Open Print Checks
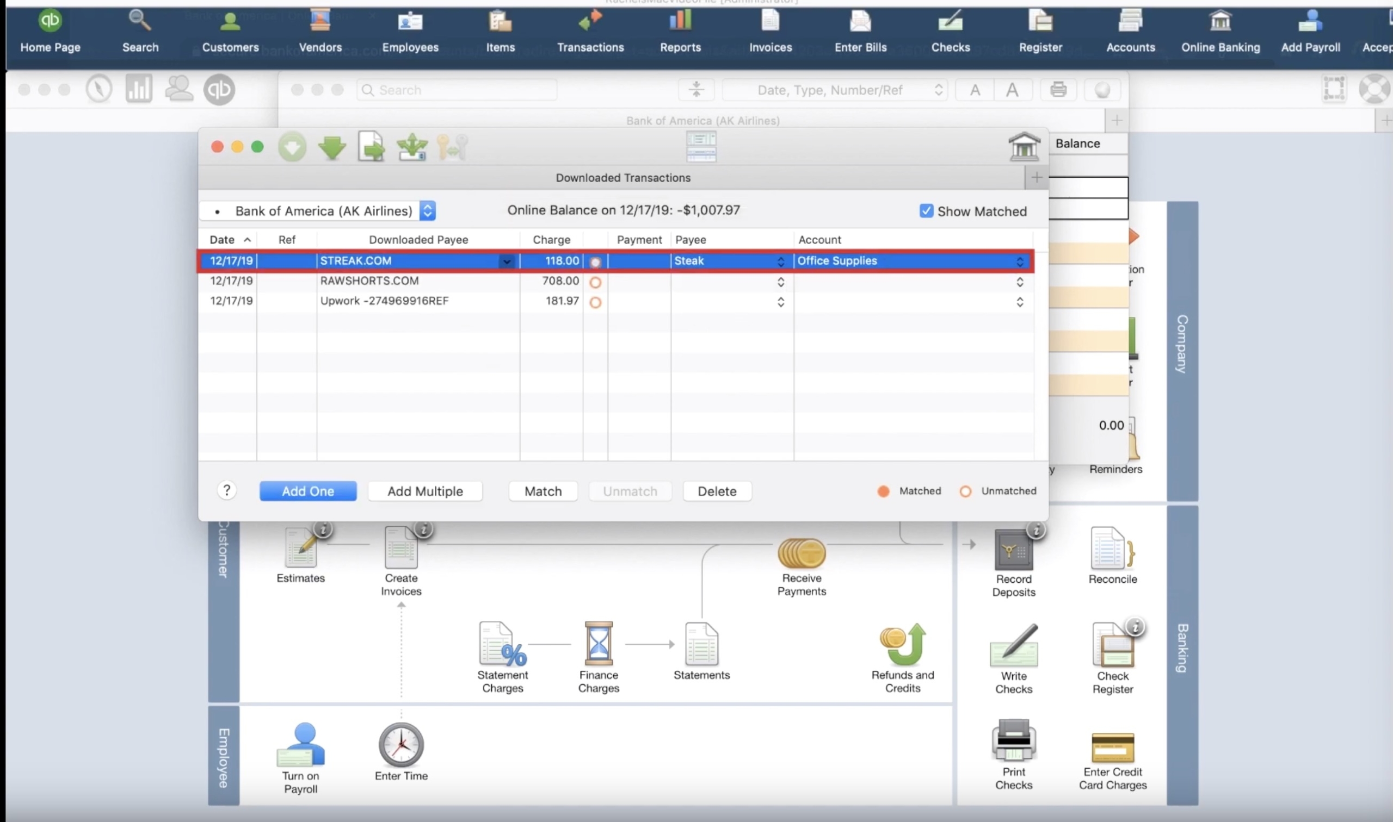This screenshot has width=1393, height=822. click(1013, 755)
